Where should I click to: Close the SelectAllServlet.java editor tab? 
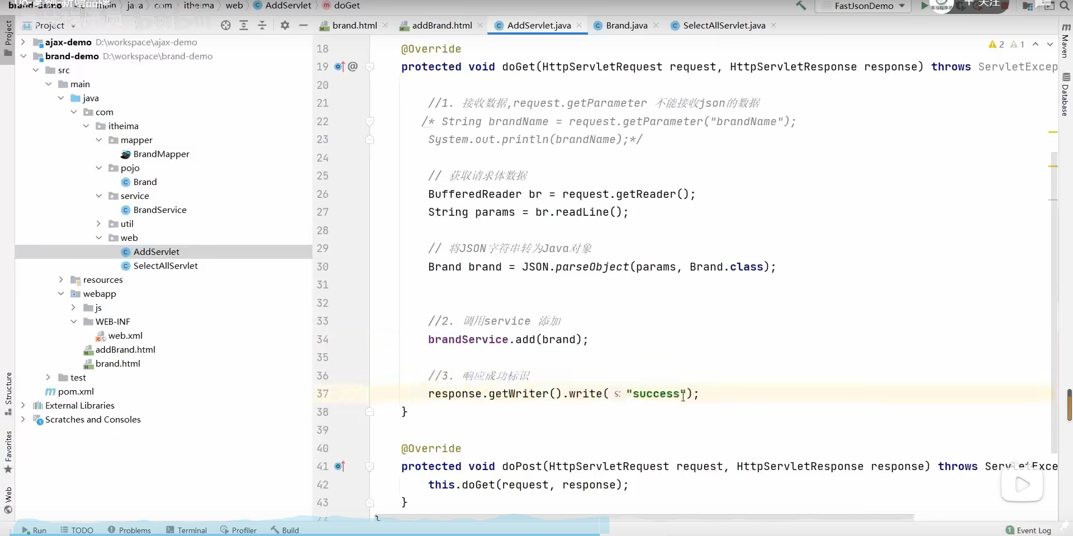click(x=773, y=25)
